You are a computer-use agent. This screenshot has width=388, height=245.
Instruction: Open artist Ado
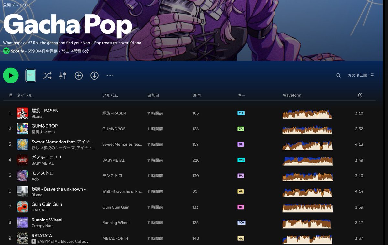(35, 179)
